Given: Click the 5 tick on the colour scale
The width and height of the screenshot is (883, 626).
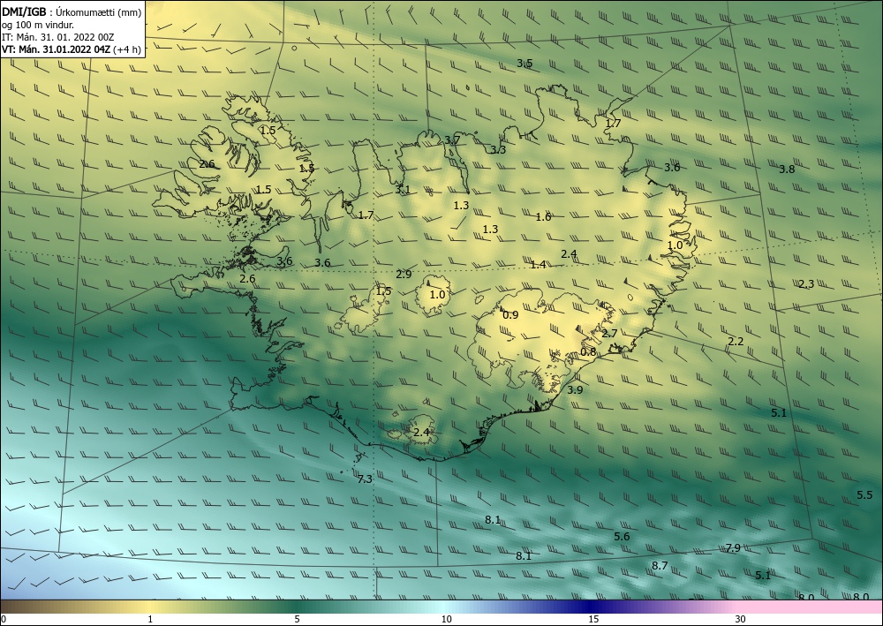Looking at the screenshot, I should pos(297,619).
